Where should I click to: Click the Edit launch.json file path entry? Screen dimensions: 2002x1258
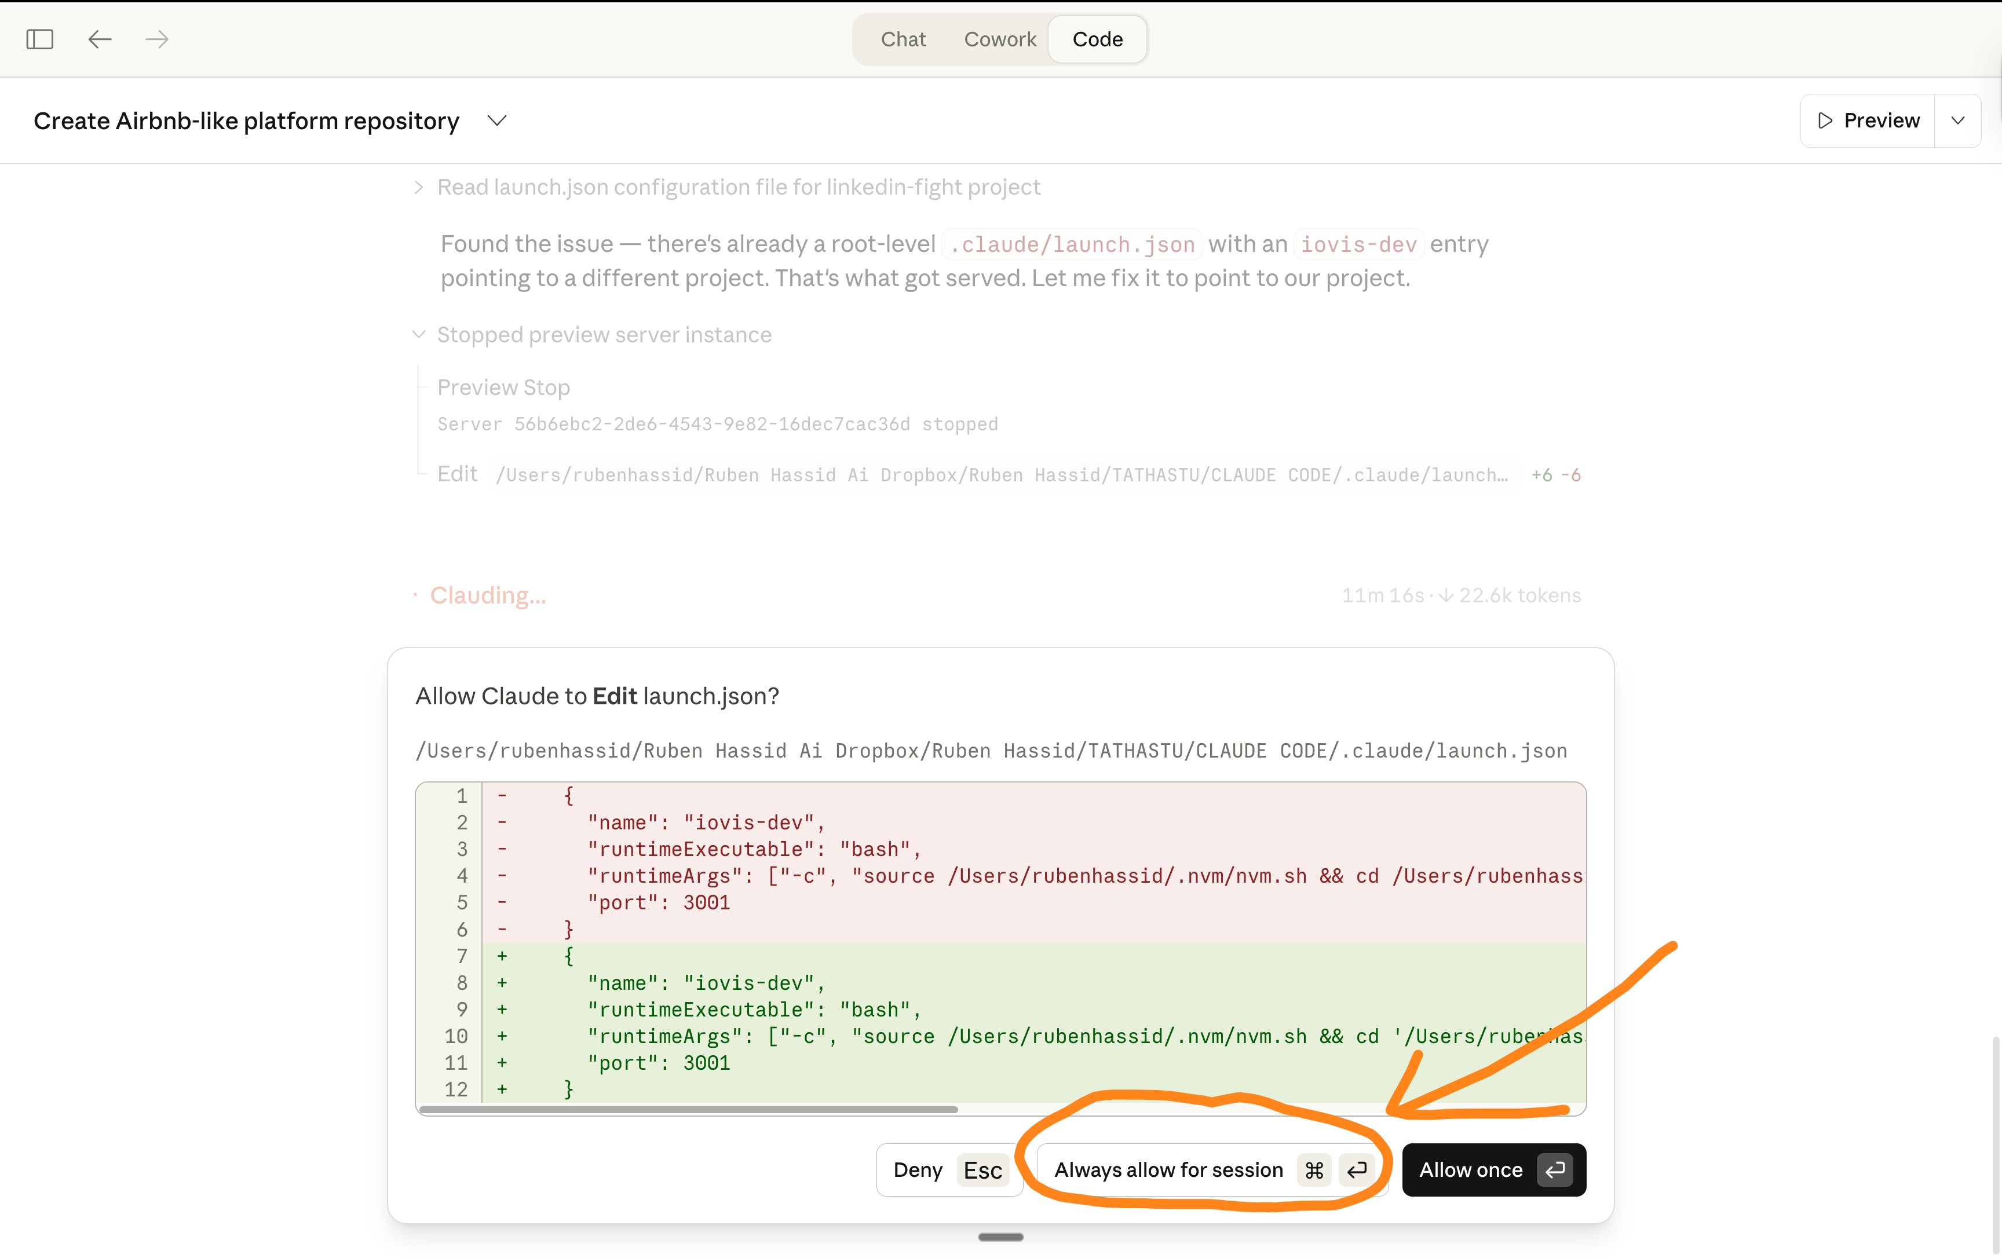click(1004, 475)
